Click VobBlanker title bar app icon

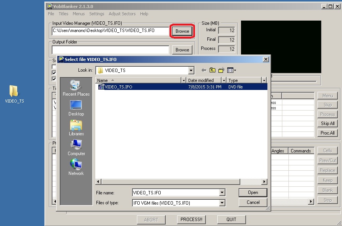(50, 6)
